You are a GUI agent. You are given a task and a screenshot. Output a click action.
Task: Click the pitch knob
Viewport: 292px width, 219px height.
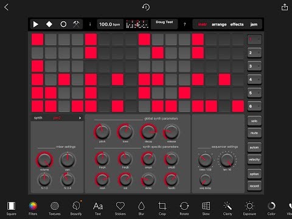point(102,132)
